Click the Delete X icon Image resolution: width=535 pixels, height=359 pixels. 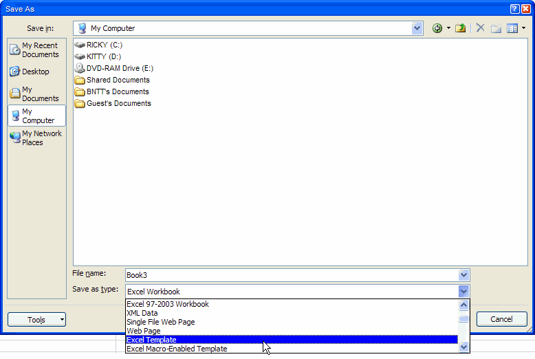pos(480,28)
